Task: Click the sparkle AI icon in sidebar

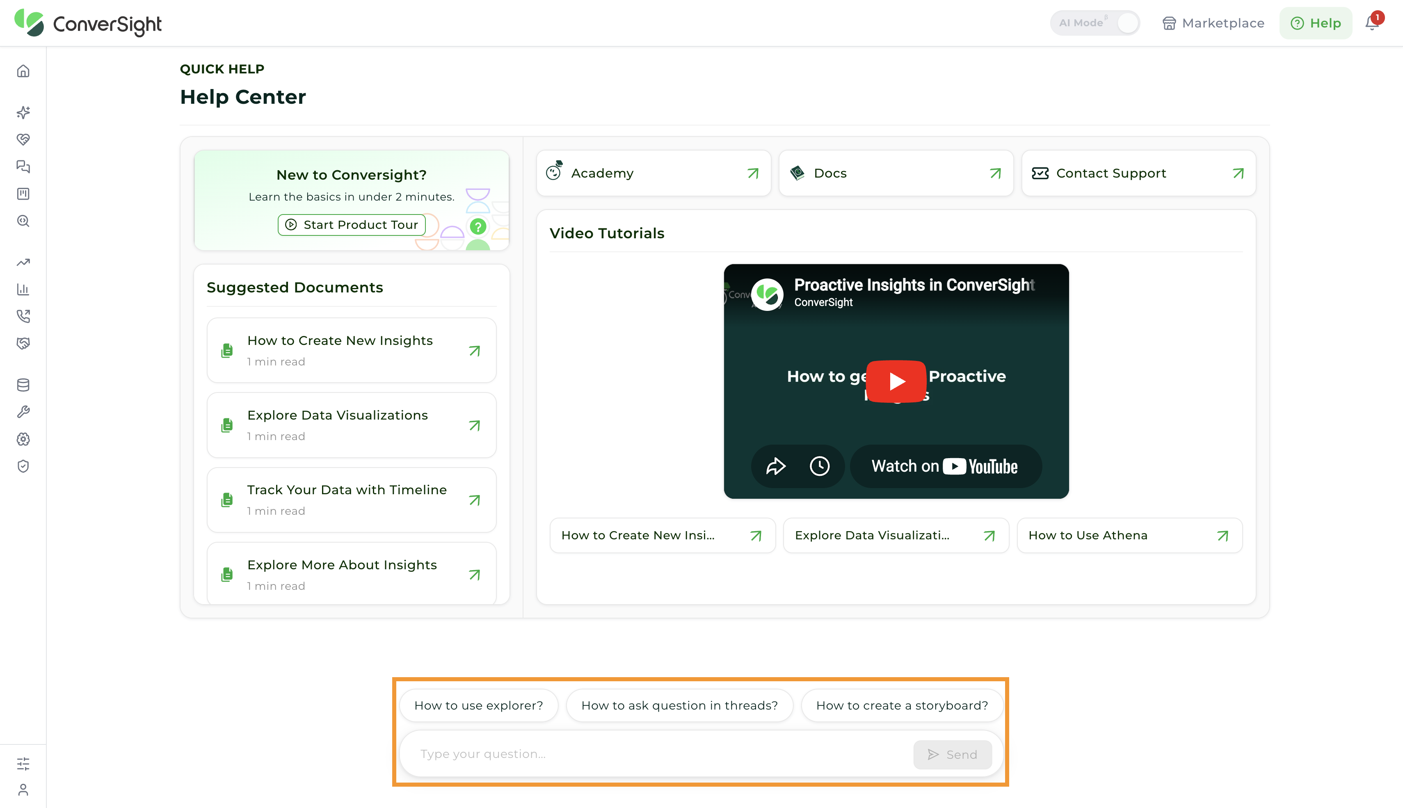Action: tap(23, 112)
